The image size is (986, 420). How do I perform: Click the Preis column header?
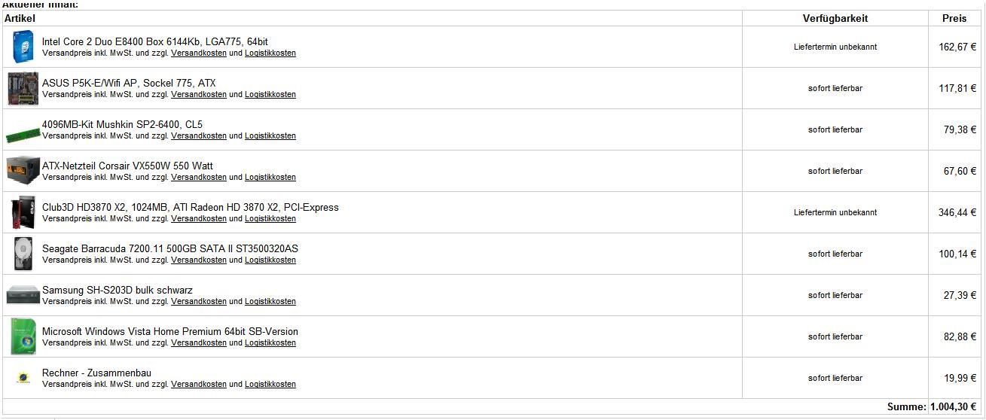[x=954, y=18]
